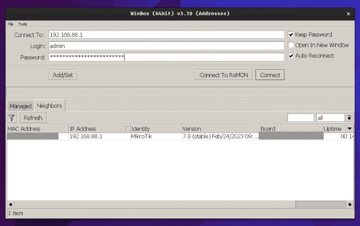Toggle Auto Reconnect checkbox
This screenshot has width=360, height=226.
(291, 56)
